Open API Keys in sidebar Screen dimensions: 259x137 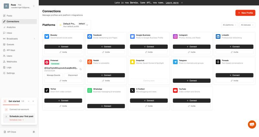coord(19,50)
